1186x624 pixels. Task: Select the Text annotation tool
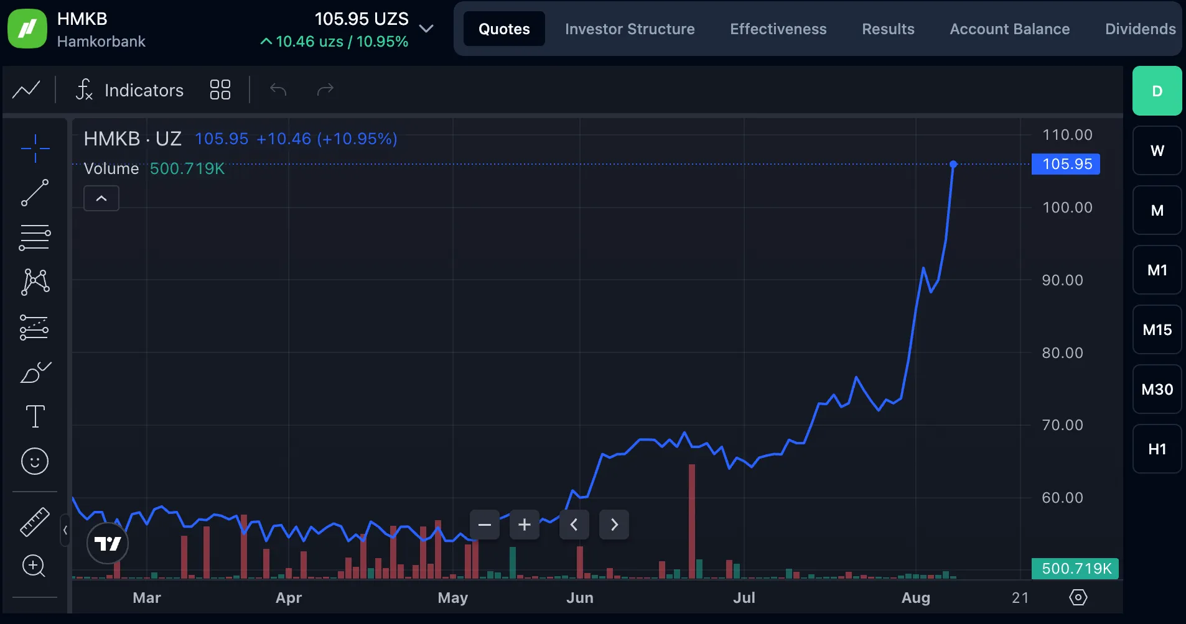click(35, 416)
